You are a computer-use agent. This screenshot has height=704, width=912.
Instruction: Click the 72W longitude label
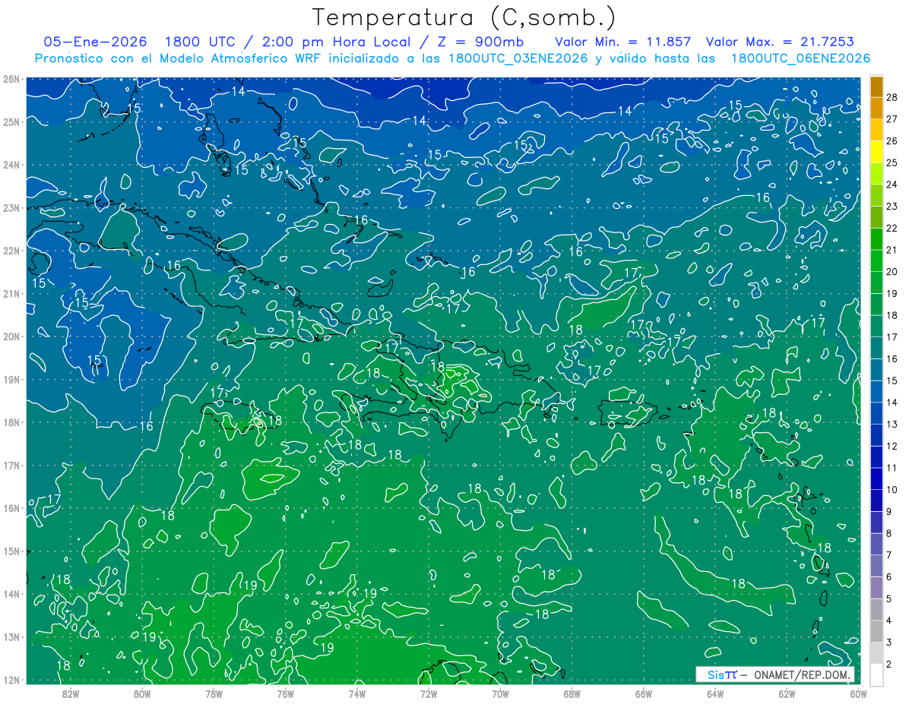(429, 693)
